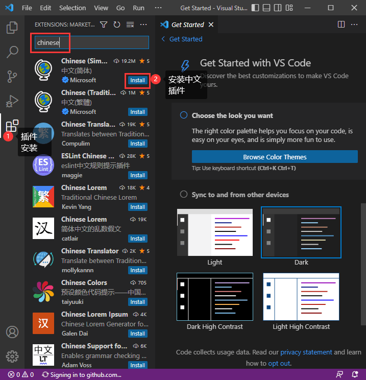Choose the Light High Contrast theme thumbnail
Image resolution: width=366 pixels, height=380 pixels.
[301, 297]
